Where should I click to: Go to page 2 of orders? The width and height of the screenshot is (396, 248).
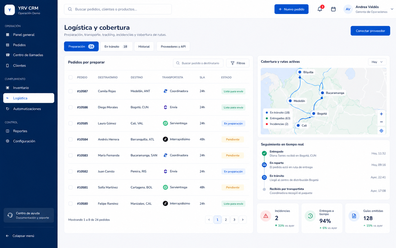(x=226, y=219)
